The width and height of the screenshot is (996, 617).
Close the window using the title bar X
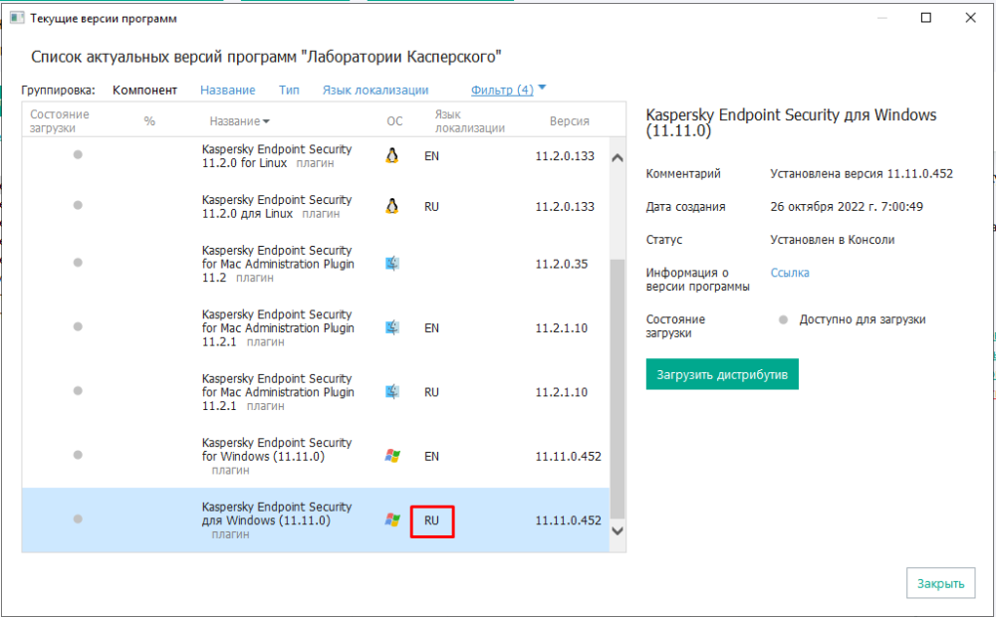point(970,18)
